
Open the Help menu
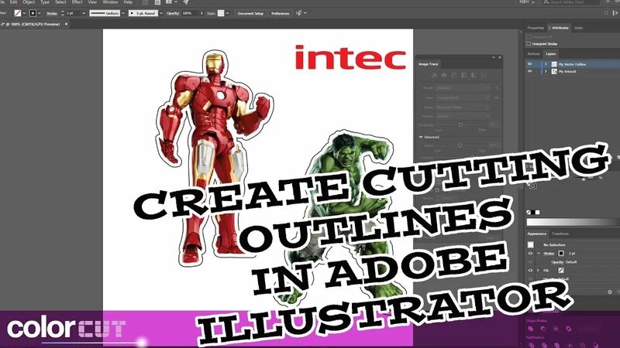[x=128, y=2]
